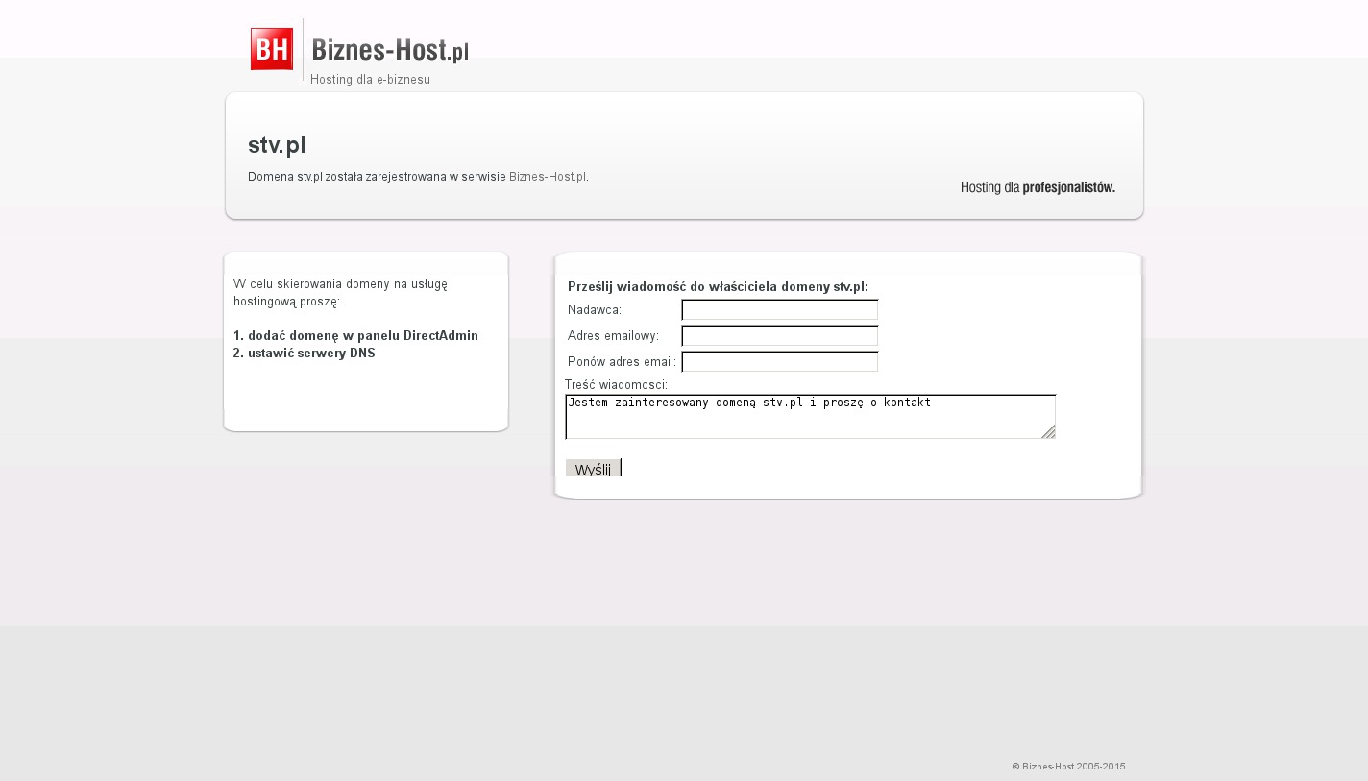Viewport: 1368px width, 781px height.
Task: Click the Biznes-Host.pl header logo text
Action: [x=390, y=50]
